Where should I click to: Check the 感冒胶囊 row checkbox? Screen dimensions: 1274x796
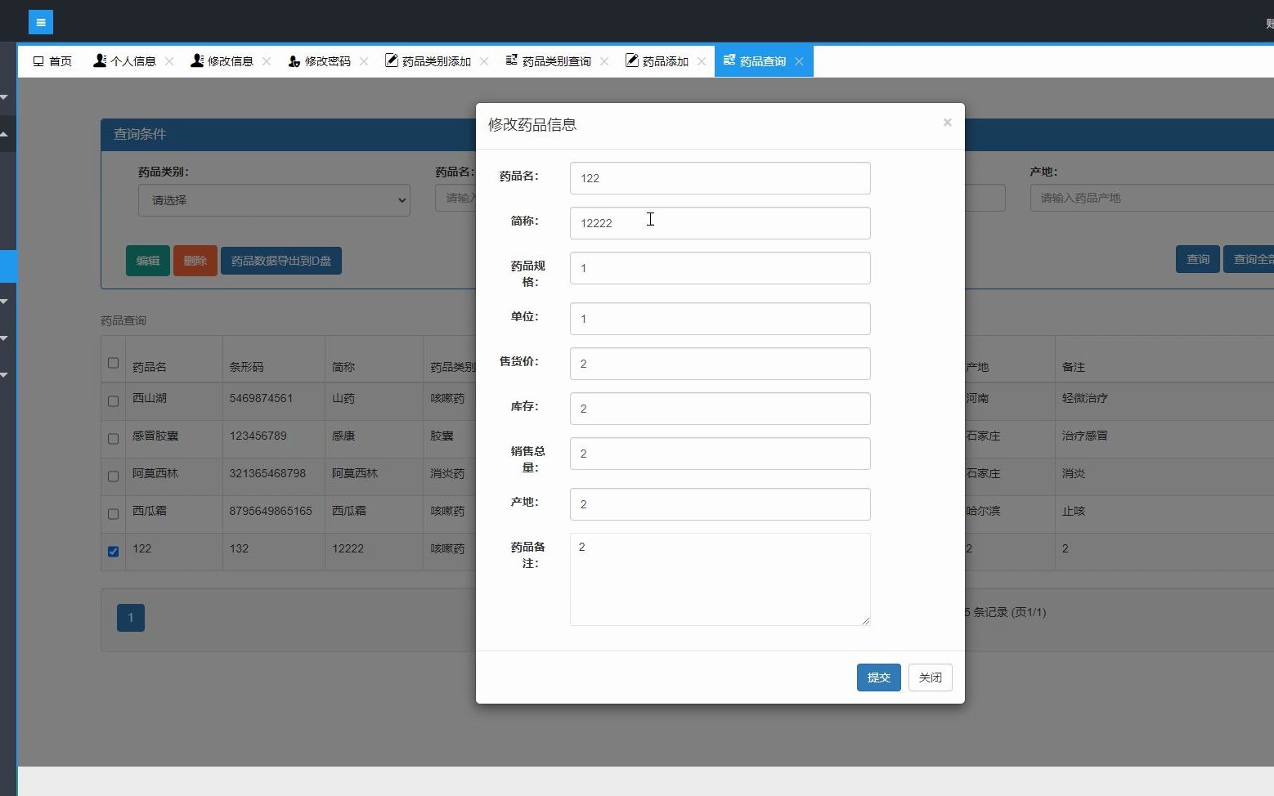(x=113, y=439)
